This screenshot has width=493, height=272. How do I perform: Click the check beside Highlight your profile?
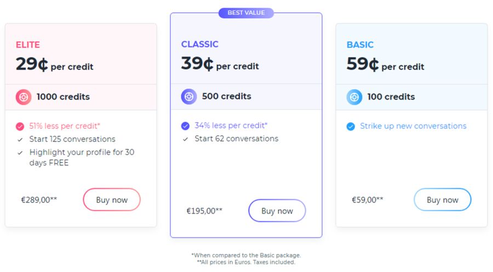pos(20,153)
